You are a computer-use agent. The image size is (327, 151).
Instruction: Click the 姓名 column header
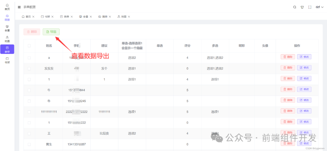pos(49,46)
